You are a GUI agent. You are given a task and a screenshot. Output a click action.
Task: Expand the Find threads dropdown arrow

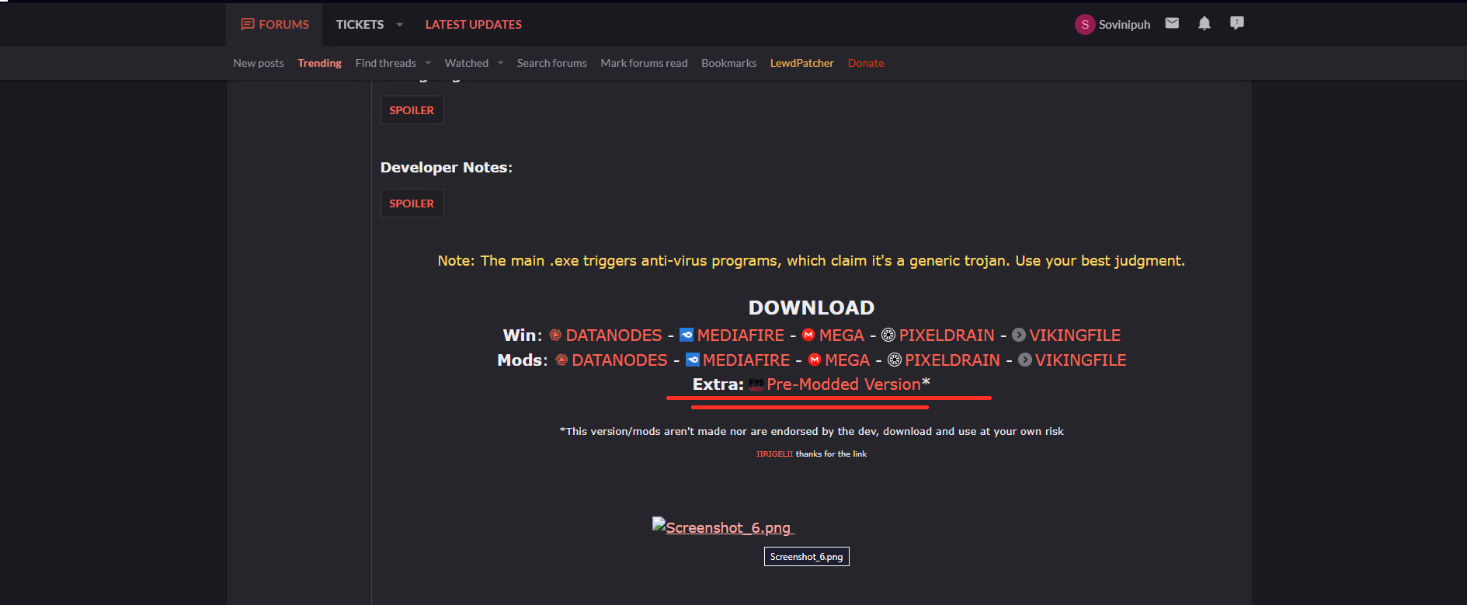[x=428, y=63]
